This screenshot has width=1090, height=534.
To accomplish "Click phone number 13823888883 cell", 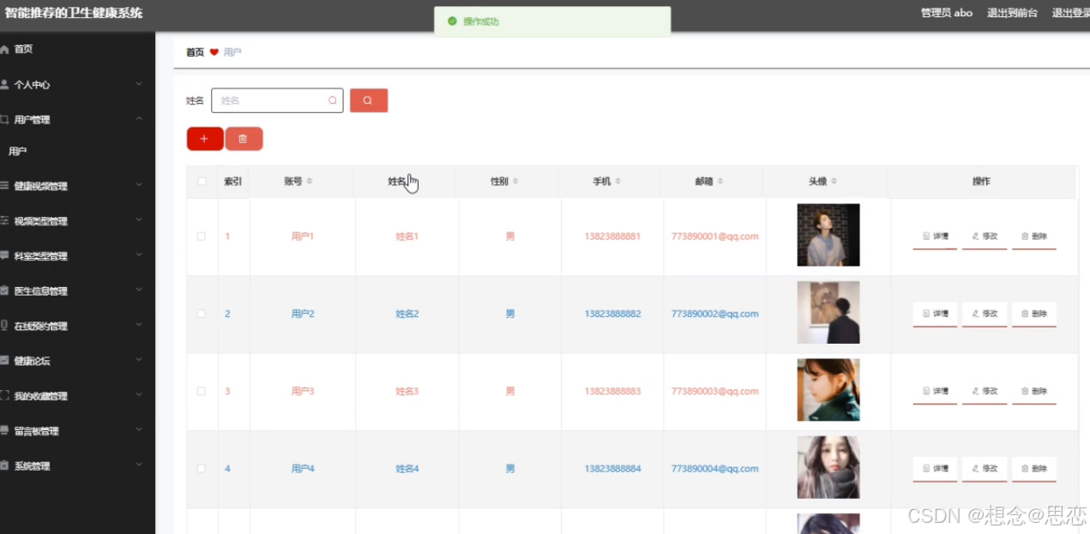I will [x=612, y=391].
